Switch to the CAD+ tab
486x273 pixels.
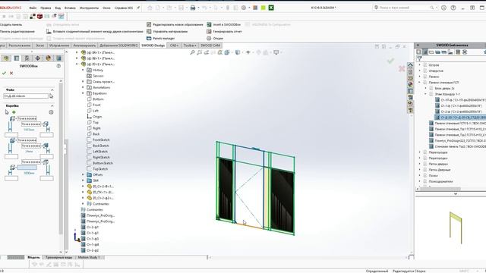coord(174,45)
